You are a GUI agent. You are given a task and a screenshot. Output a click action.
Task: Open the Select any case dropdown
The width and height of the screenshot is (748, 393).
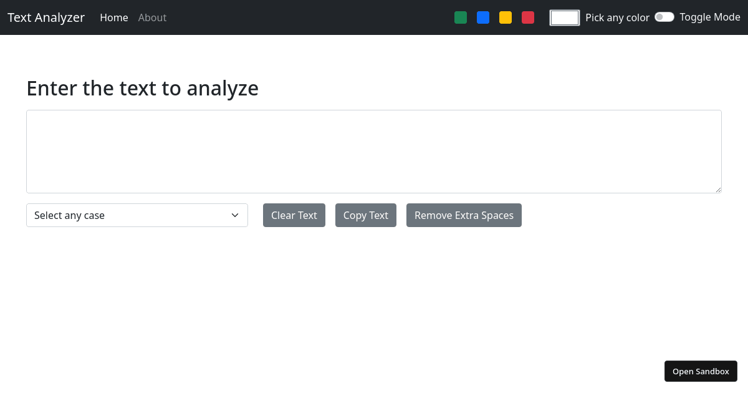(137, 215)
